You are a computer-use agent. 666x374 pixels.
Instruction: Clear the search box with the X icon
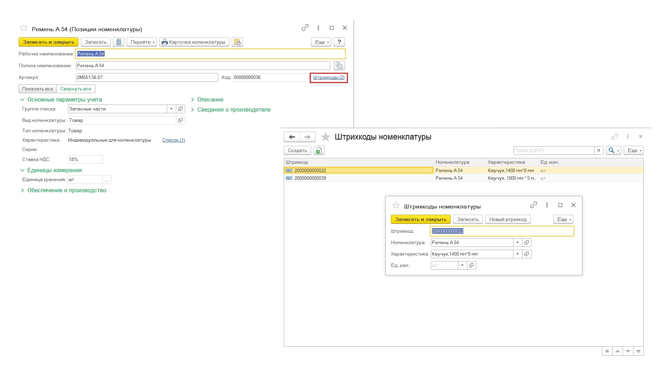pyautogui.click(x=598, y=151)
